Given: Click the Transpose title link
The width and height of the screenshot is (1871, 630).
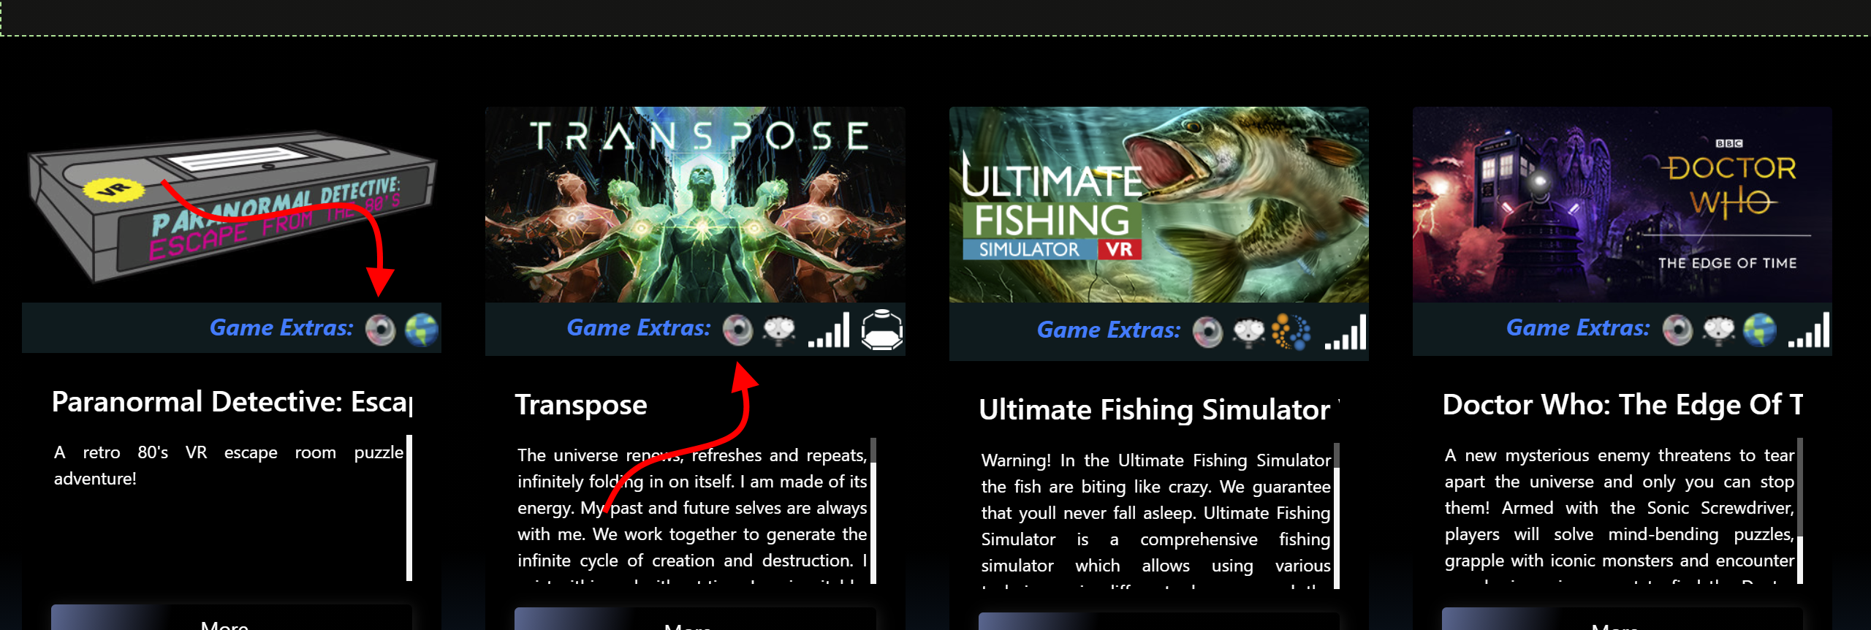Looking at the screenshot, I should 581,405.
